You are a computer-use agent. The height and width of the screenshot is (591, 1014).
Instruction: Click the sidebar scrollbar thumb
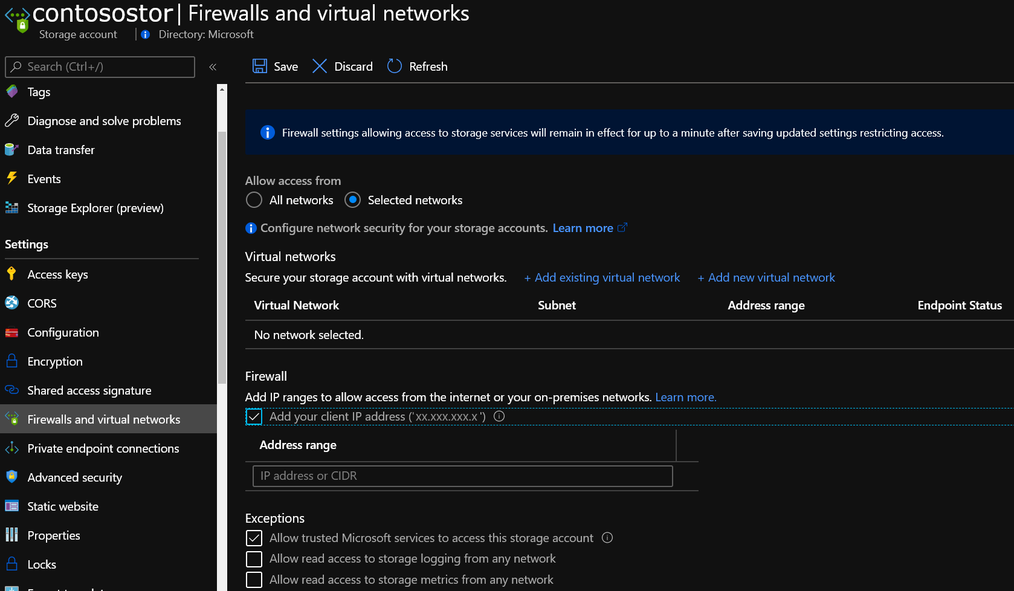(222, 257)
